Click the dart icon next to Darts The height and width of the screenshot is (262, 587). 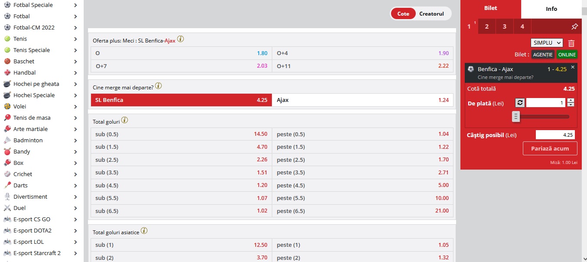[x=7, y=185]
